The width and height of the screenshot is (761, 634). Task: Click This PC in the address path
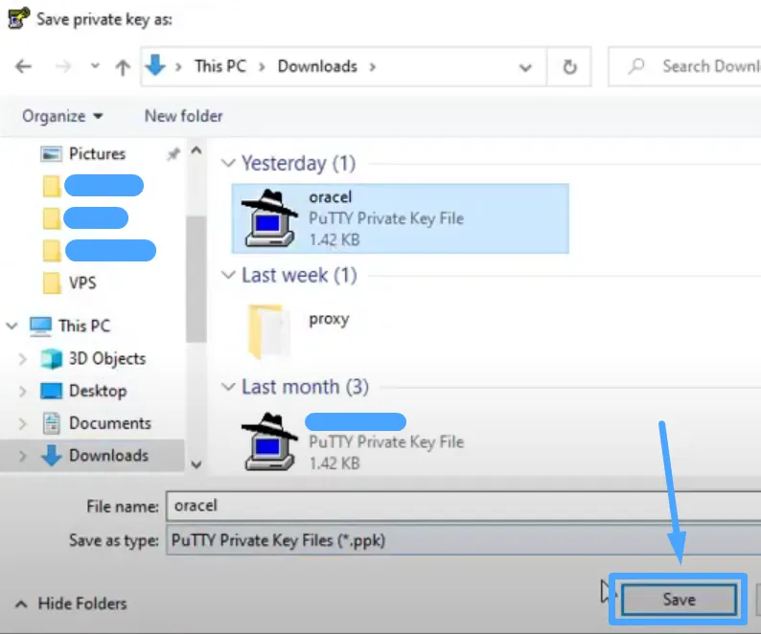pos(220,66)
